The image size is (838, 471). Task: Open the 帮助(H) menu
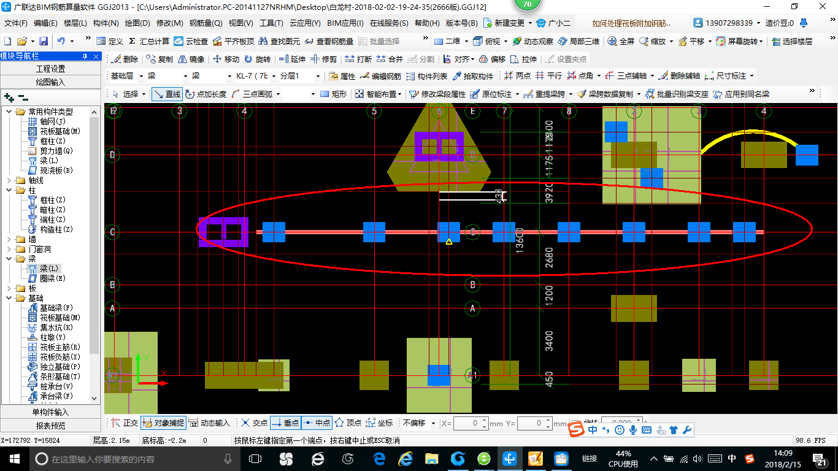[427, 23]
